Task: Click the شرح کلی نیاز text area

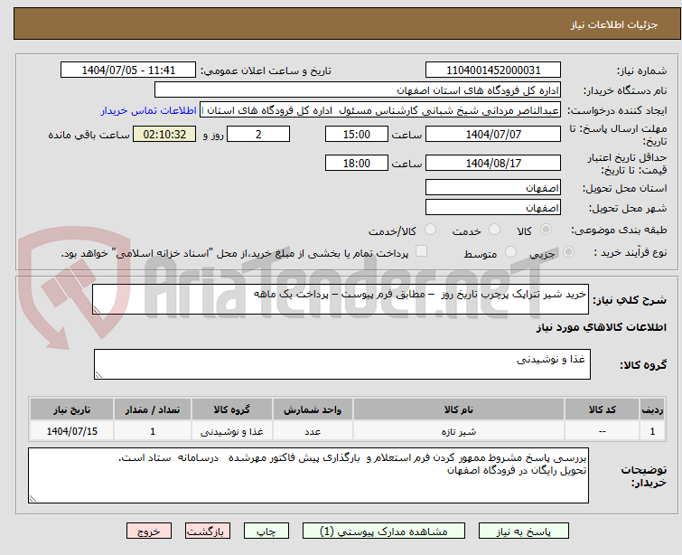Action: click(341, 299)
